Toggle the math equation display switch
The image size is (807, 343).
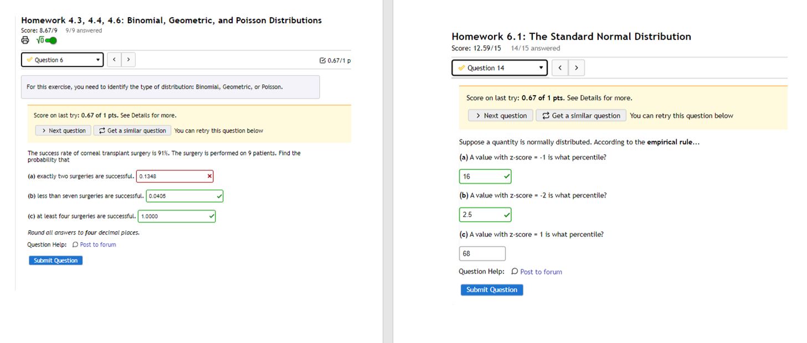(47, 40)
